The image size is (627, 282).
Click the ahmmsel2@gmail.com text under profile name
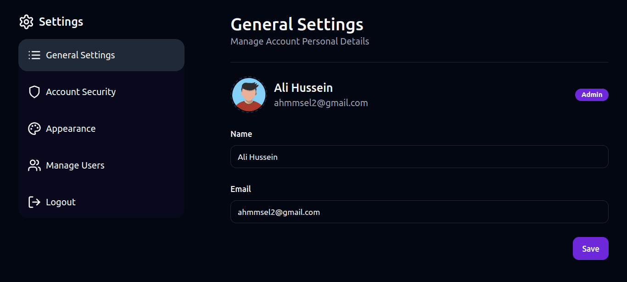tap(321, 103)
